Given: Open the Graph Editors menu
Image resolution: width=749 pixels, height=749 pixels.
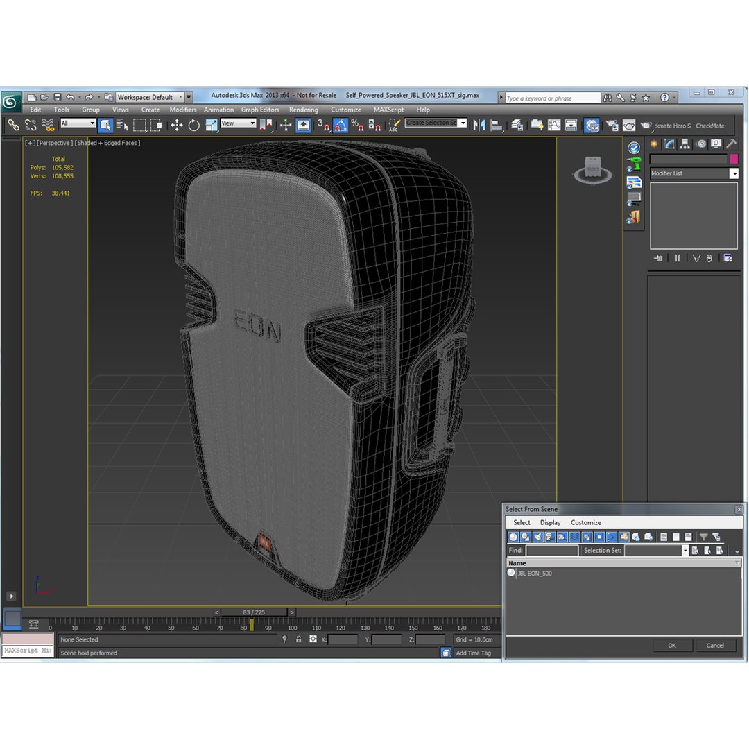Looking at the screenshot, I should (x=260, y=110).
